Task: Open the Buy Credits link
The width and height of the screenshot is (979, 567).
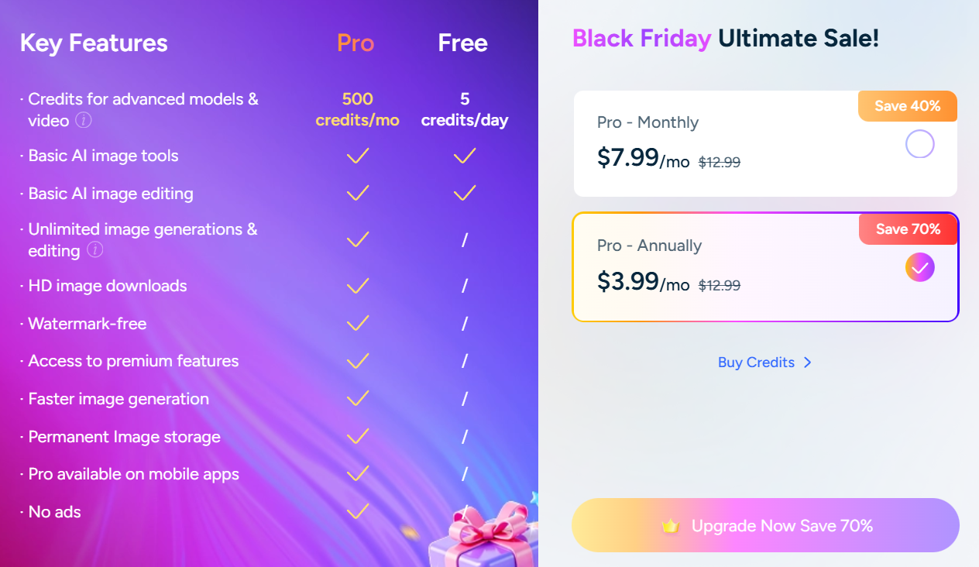Action: point(756,363)
